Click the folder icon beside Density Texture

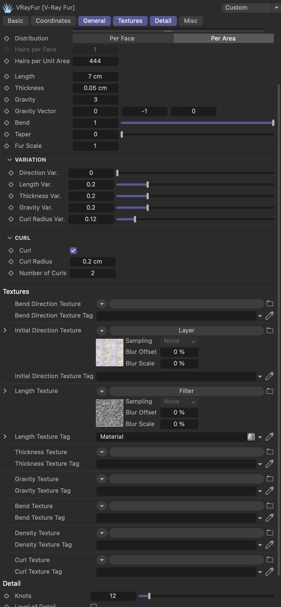click(270, 533)
